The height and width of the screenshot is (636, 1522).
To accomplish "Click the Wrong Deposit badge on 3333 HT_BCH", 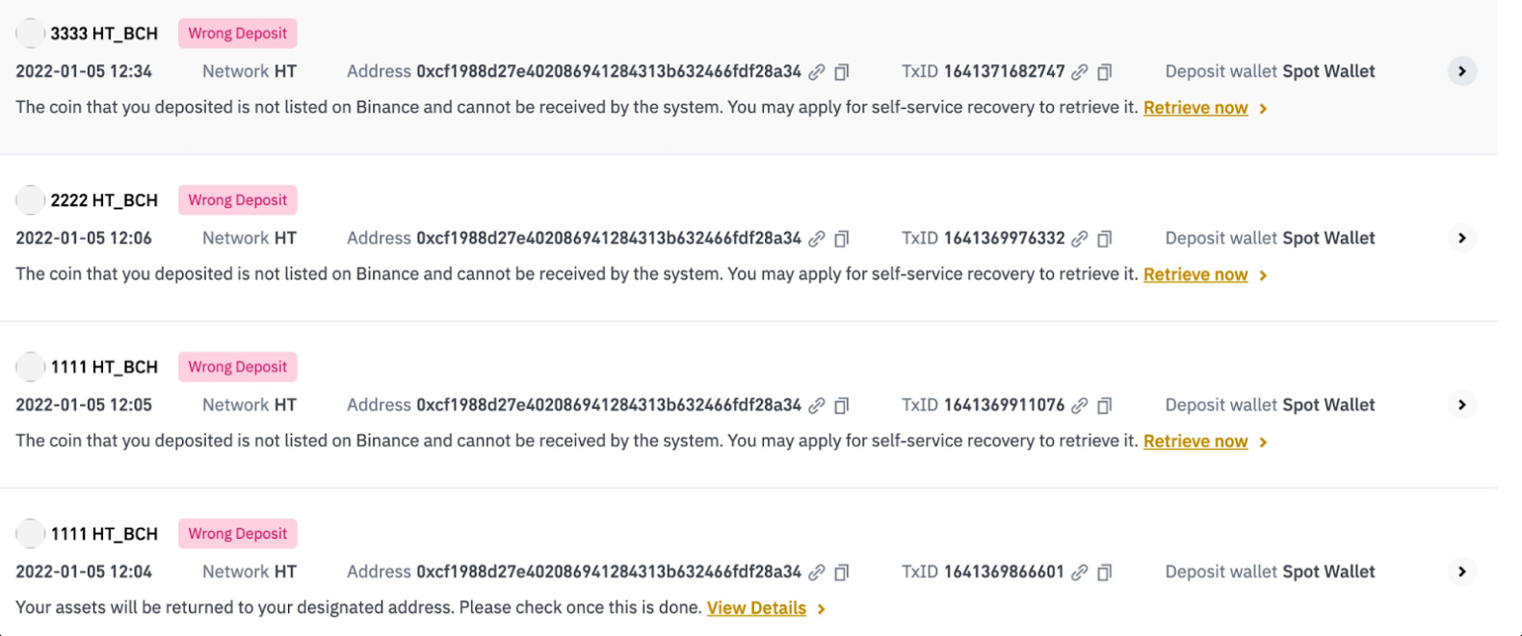I will [238, 34].
